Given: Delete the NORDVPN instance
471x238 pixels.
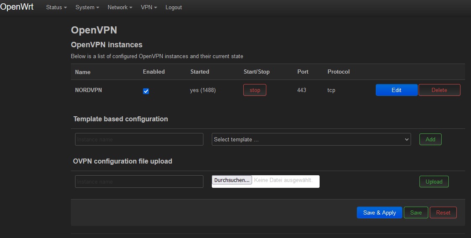Looking at the screenshot, I should [x=439, y=90].
